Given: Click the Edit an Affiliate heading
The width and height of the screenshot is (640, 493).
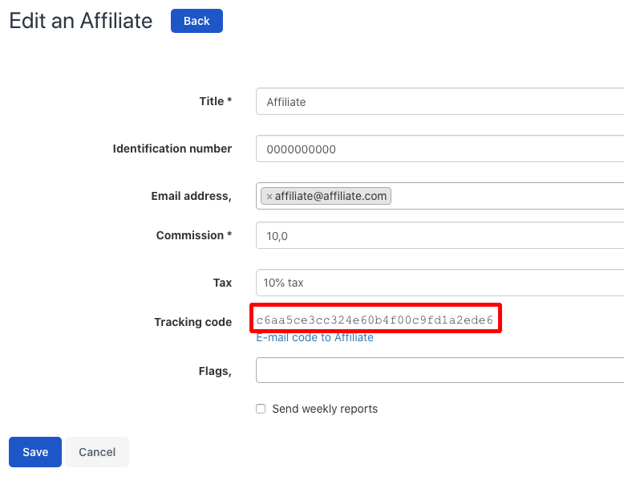Looking at the screenshot, I should click(x=81, y=21).
